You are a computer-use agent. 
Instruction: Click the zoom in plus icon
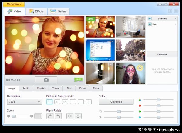pyautogui.click(x=32, y=116)
